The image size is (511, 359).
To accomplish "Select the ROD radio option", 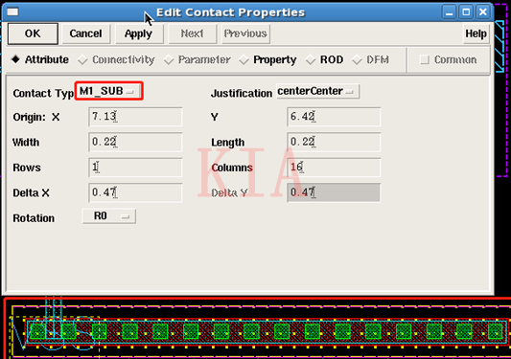I will click(325, 60).
